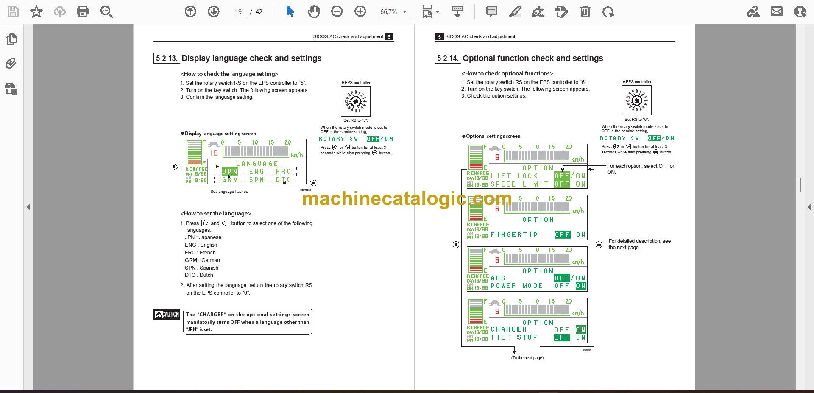Click the trash delete icon
814x393 pixels.
[585, 11]
